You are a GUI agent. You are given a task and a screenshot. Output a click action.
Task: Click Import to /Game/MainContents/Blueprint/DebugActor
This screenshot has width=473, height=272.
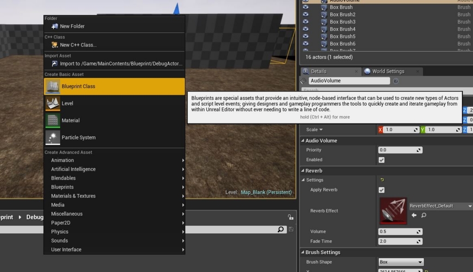[115, 64]
